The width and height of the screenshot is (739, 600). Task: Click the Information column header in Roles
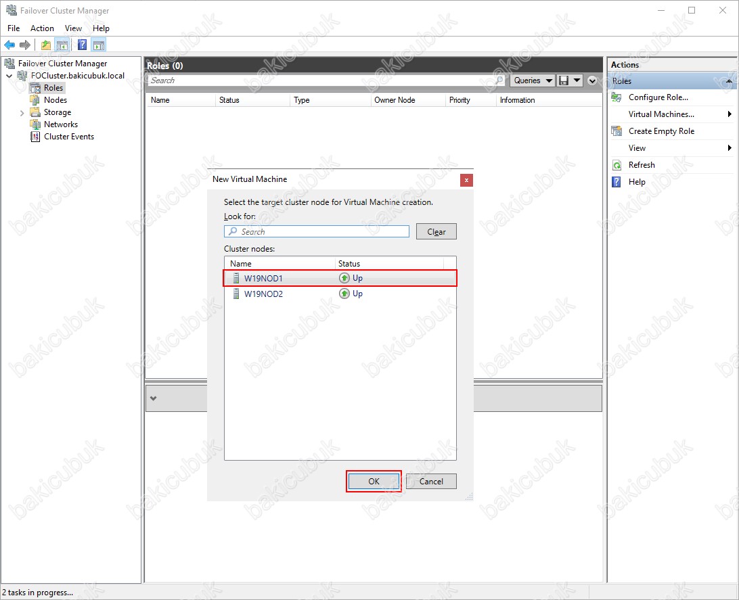click(549, 100)
